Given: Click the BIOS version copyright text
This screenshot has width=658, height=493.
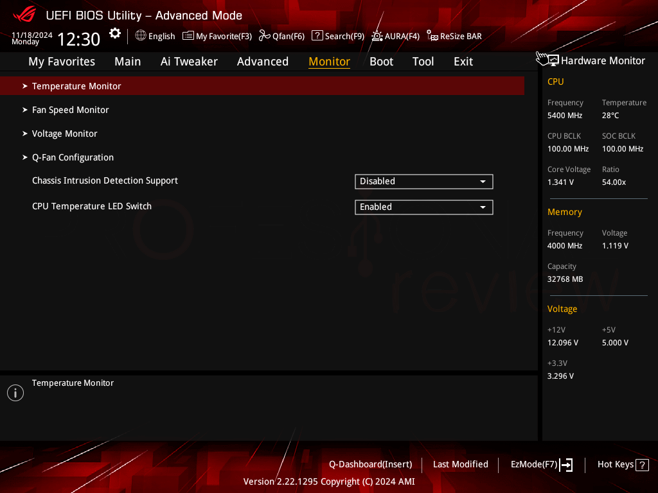Looking at the screenshot, I should click(x=329, y=481).
